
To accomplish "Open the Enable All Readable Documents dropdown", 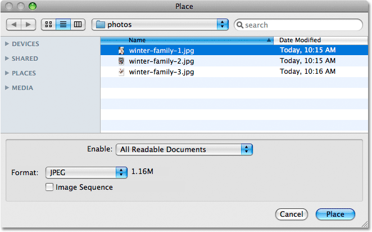I will 184,150.
